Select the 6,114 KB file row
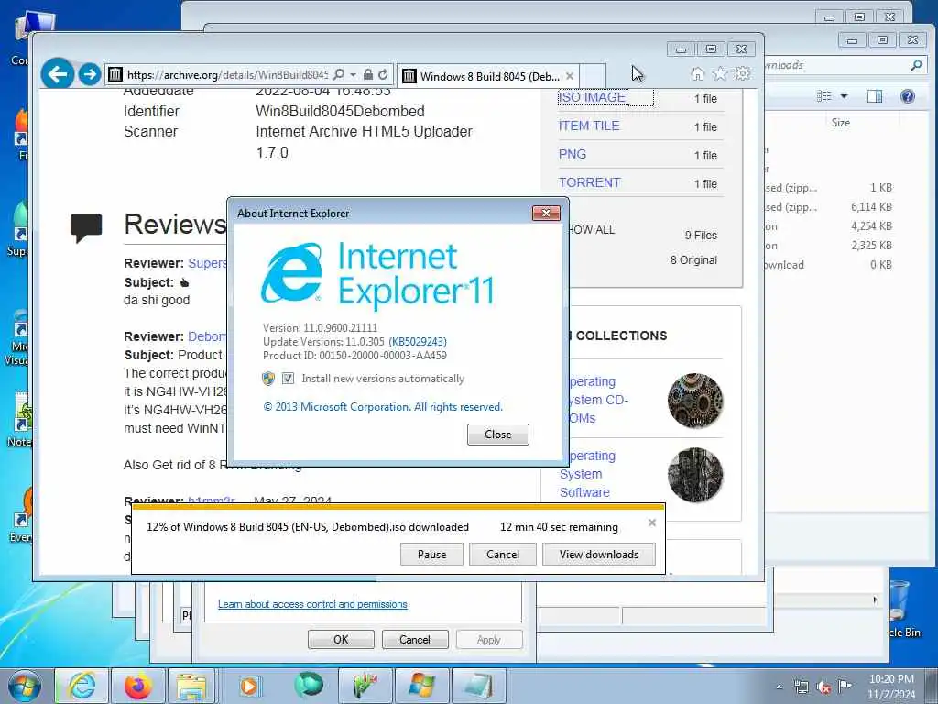 point(828,207)
